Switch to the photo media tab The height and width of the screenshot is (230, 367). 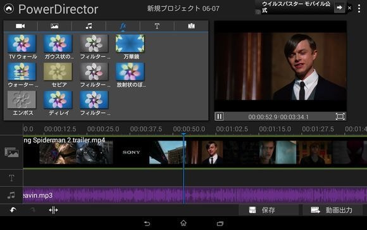tap(54, 26)
